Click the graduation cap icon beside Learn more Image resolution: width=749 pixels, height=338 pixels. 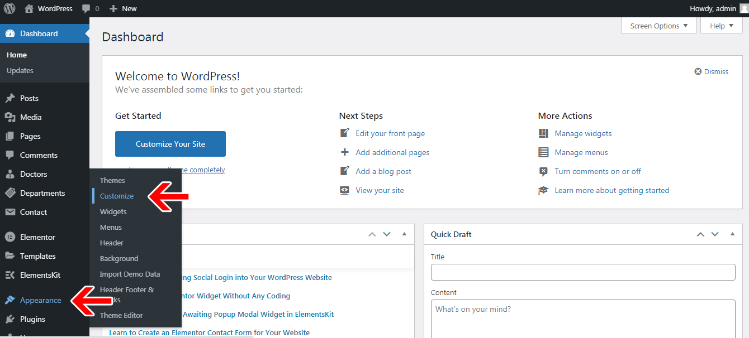[543, 190]
